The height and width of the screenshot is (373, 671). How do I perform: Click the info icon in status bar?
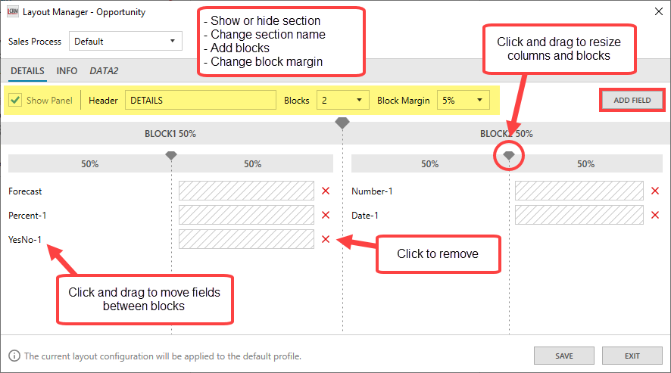click(14, 356)
